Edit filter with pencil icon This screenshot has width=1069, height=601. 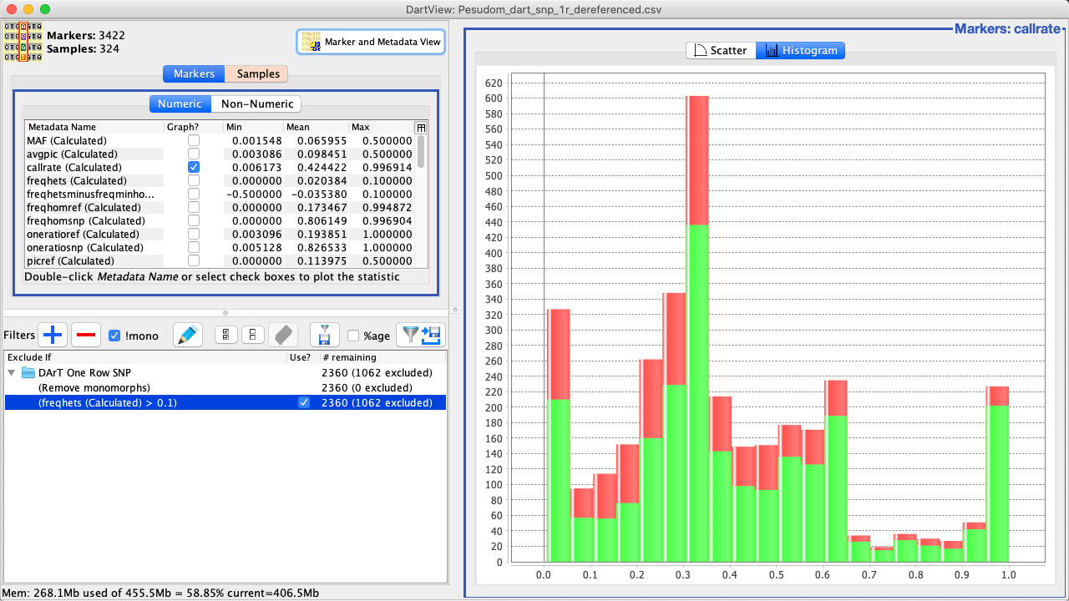[188, 336]
